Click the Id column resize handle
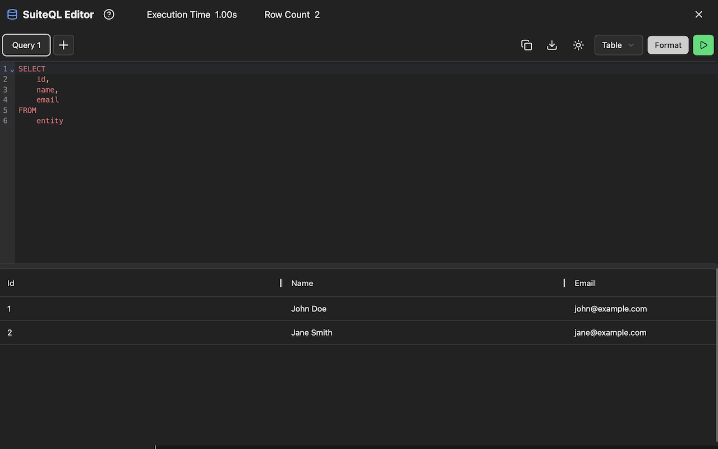The image size is (718, 449). pyautogui.click(x=280, y=283)
